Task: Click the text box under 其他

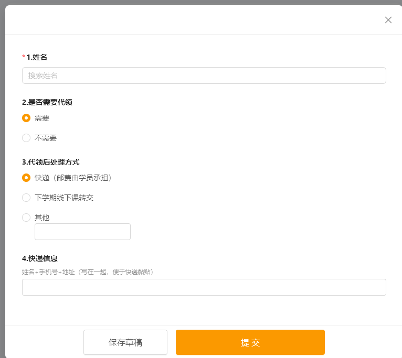Action: click(82, 232)
